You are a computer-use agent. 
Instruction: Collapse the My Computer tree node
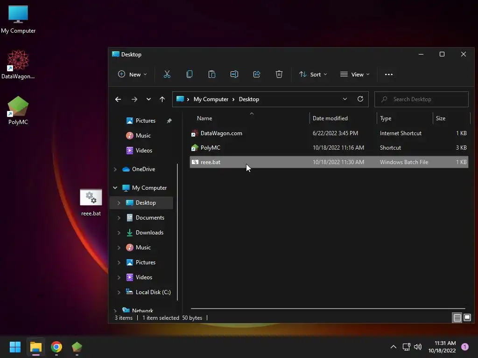click(115, 188)
